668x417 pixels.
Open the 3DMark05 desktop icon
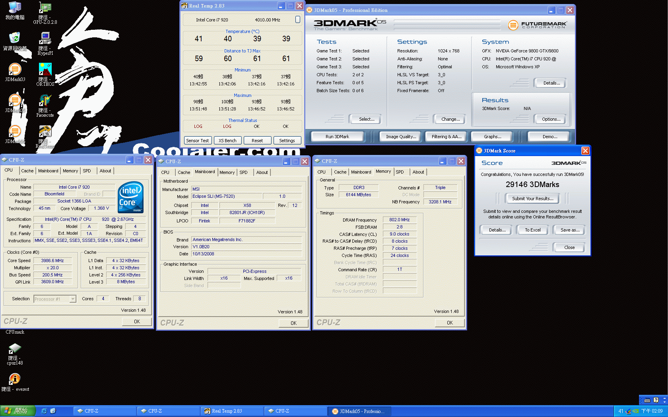point(15,103)
